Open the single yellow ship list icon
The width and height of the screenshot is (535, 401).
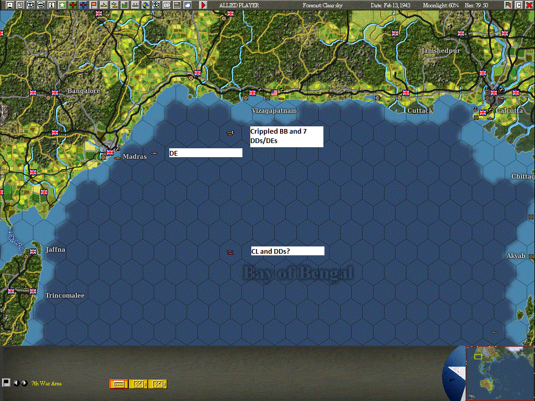(104, 5)
